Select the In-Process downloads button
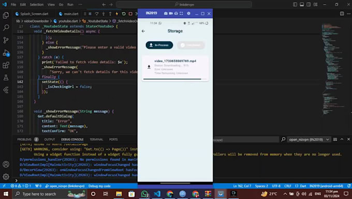352x199 pixels. tap(159, 45)
